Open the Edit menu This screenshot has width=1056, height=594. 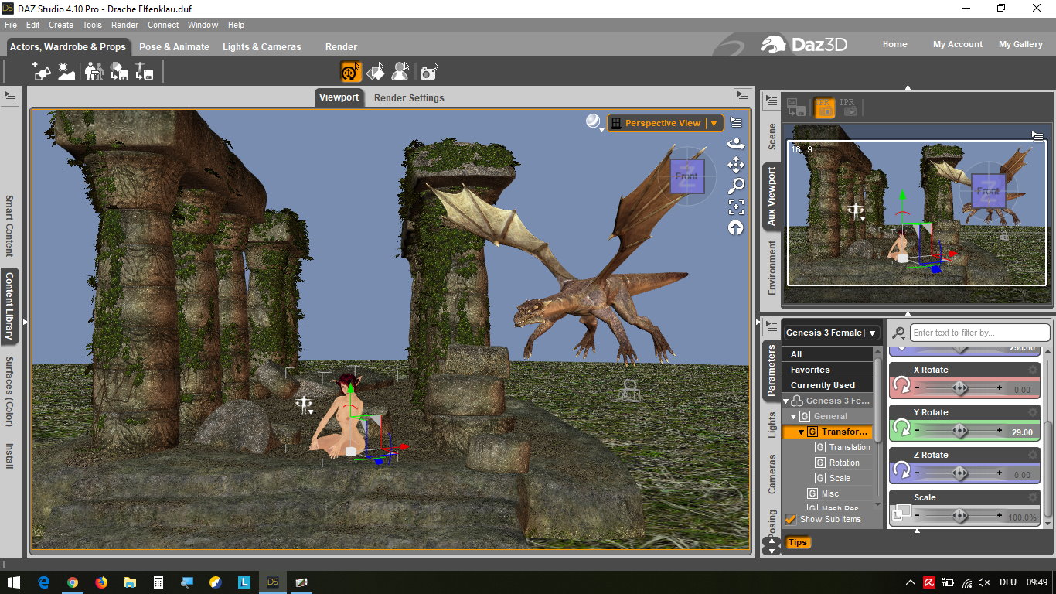click(32, 25)
